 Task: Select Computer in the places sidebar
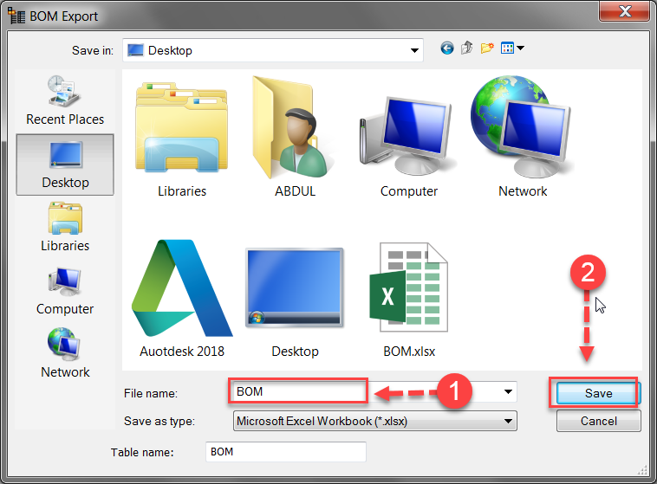(x=65, y=290)
